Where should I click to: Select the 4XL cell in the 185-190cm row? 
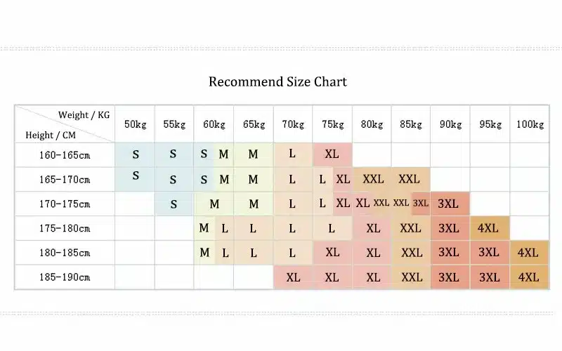528,277
